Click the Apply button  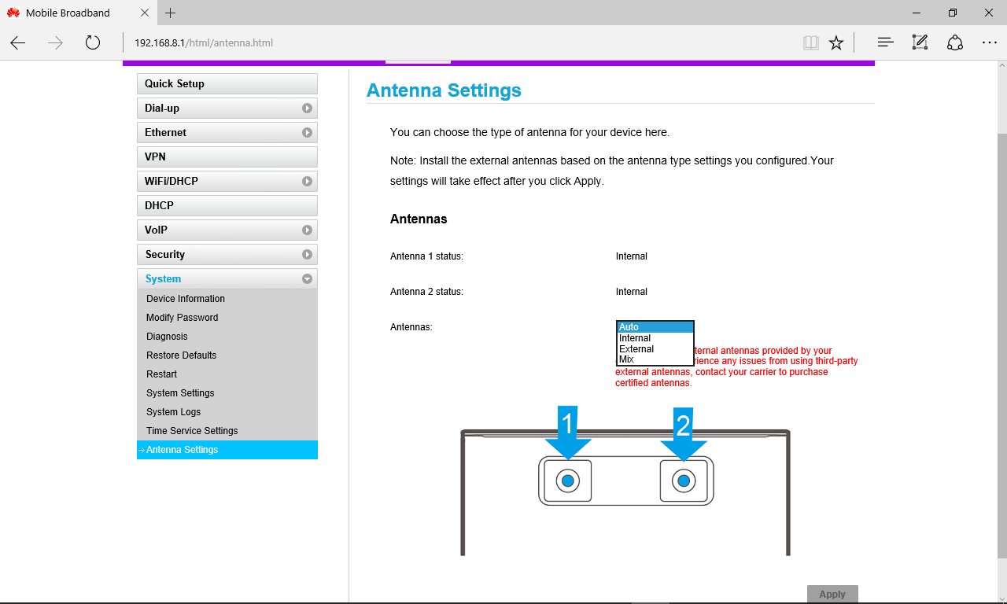[832, 594]
